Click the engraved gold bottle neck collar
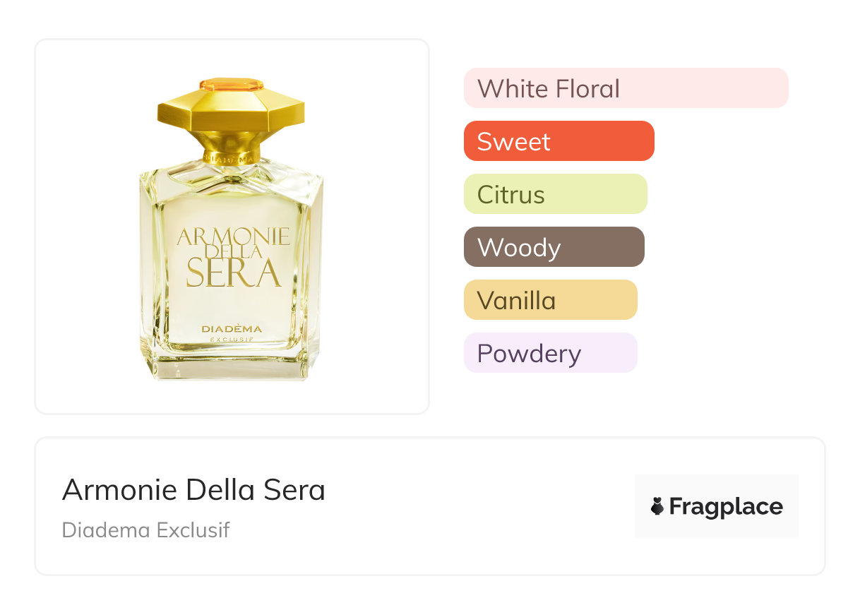Viewport: 860px width, 610px height. (232, 157)
